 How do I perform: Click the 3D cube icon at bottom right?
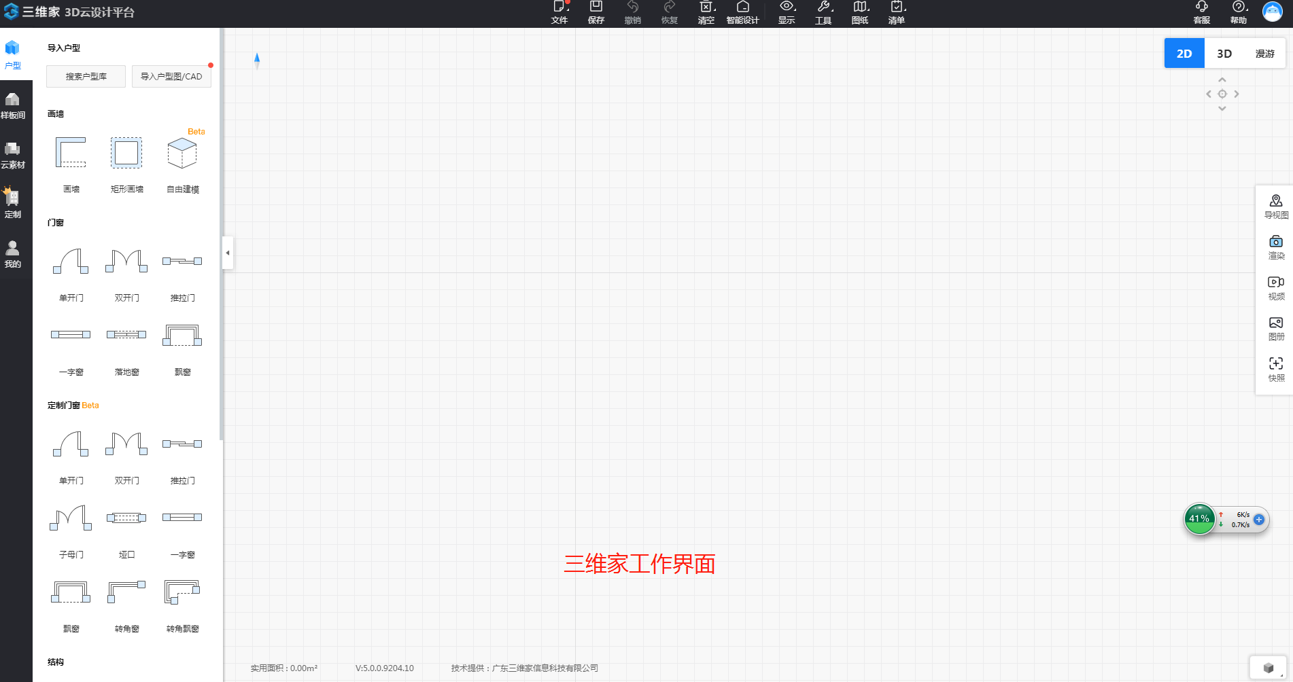[1268, 668]
